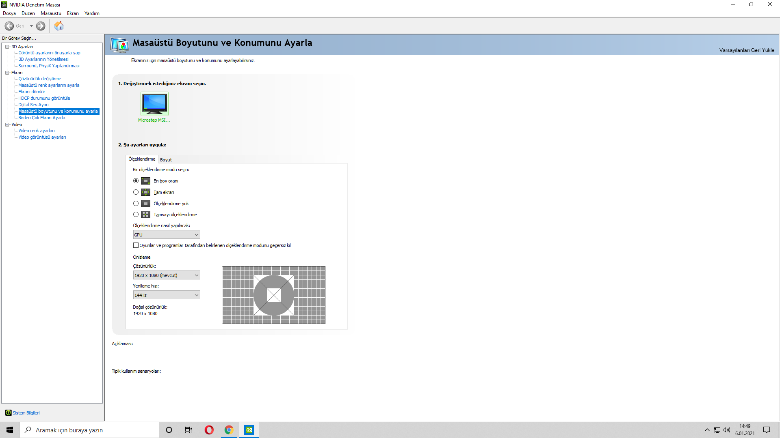Screen dimensions: 780x438
Task: Click the Forward arrow toolbar icon
Action: click(41, 26)
